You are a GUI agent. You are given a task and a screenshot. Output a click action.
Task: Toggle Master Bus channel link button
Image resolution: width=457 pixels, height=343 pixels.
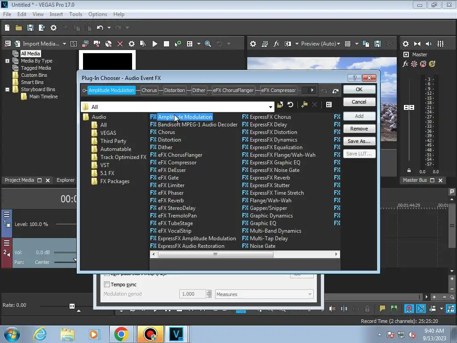(409, 107)
